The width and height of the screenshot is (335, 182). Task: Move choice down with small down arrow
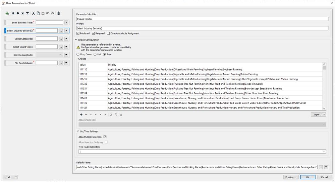click(96, 115)
